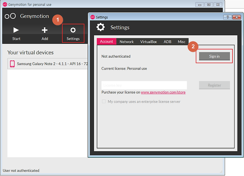Select the Samsung Galaxy Note 2 device row
Image resolution: width=244 pixels, height=176 pixels.
tap(48, 64)
